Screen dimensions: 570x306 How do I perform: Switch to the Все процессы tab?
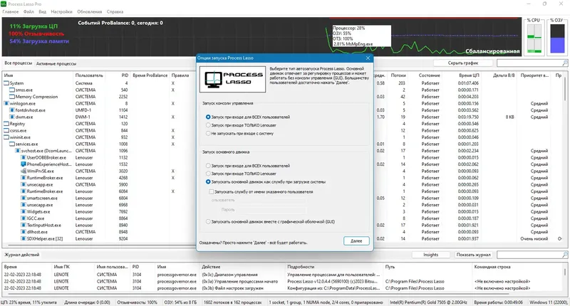[19, 63]
